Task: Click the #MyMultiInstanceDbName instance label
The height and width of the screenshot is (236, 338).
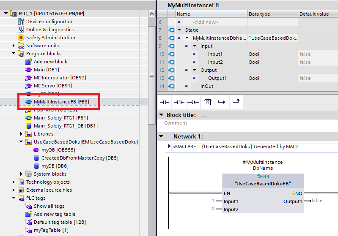Action: pos(263,165)
